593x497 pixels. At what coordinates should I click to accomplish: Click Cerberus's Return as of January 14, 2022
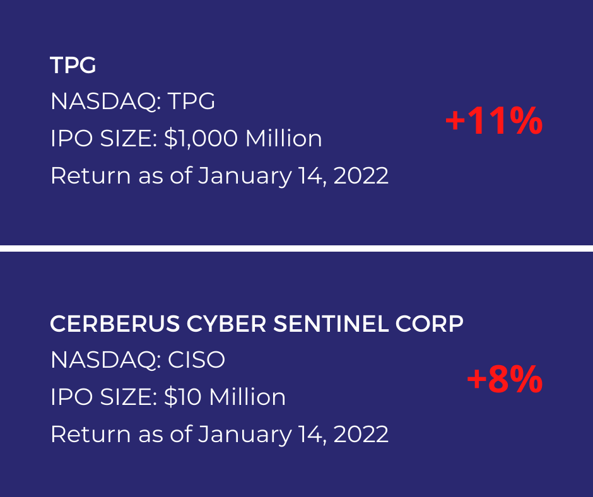220,434
